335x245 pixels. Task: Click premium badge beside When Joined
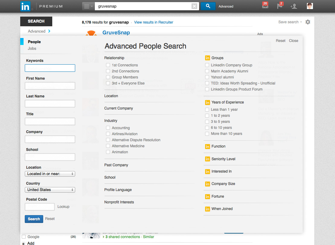pos(208,209)
